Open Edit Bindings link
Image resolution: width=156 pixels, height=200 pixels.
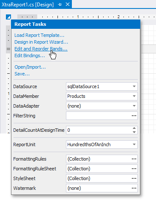pos(30,56)
